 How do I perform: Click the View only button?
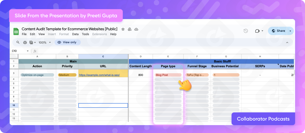(67, 42)
